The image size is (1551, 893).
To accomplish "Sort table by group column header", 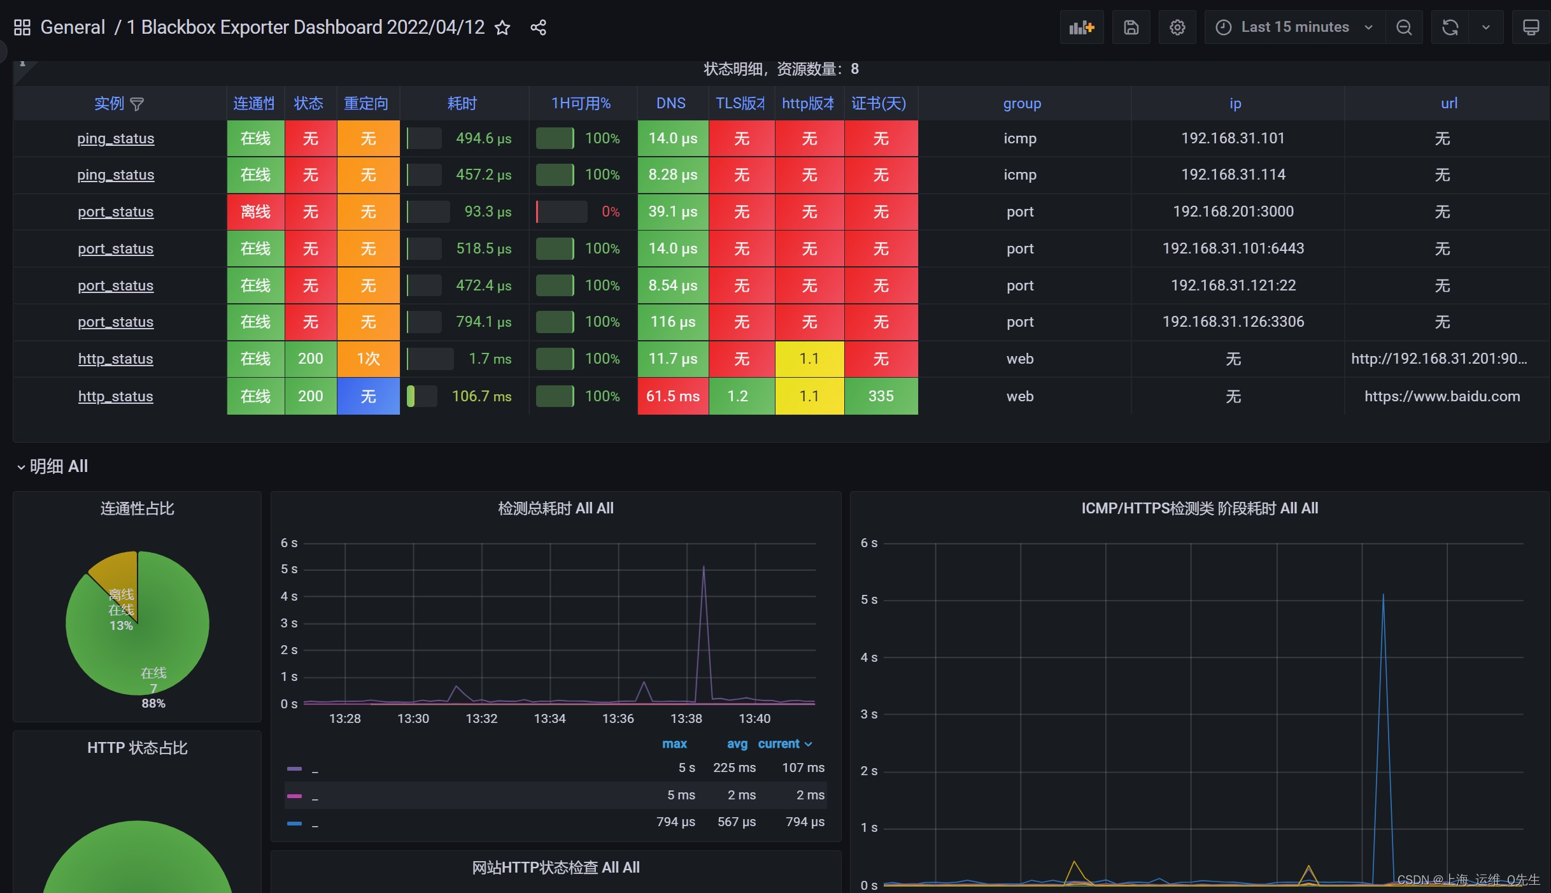I will click(x=1023, y=103).
